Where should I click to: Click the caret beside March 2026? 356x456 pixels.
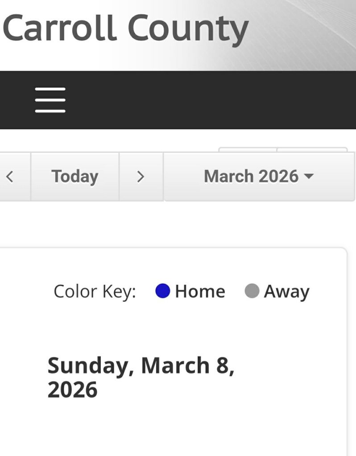click(x=308, y=177)
